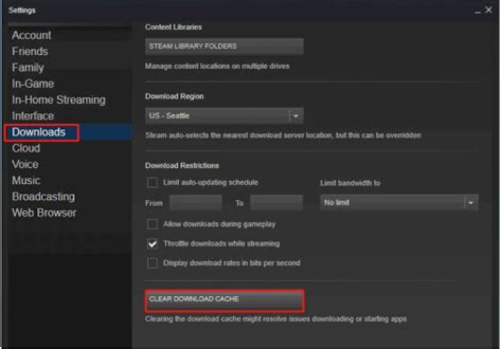Open In-Game settings
This screenshot has height=349, width=502.
[33, 84]
